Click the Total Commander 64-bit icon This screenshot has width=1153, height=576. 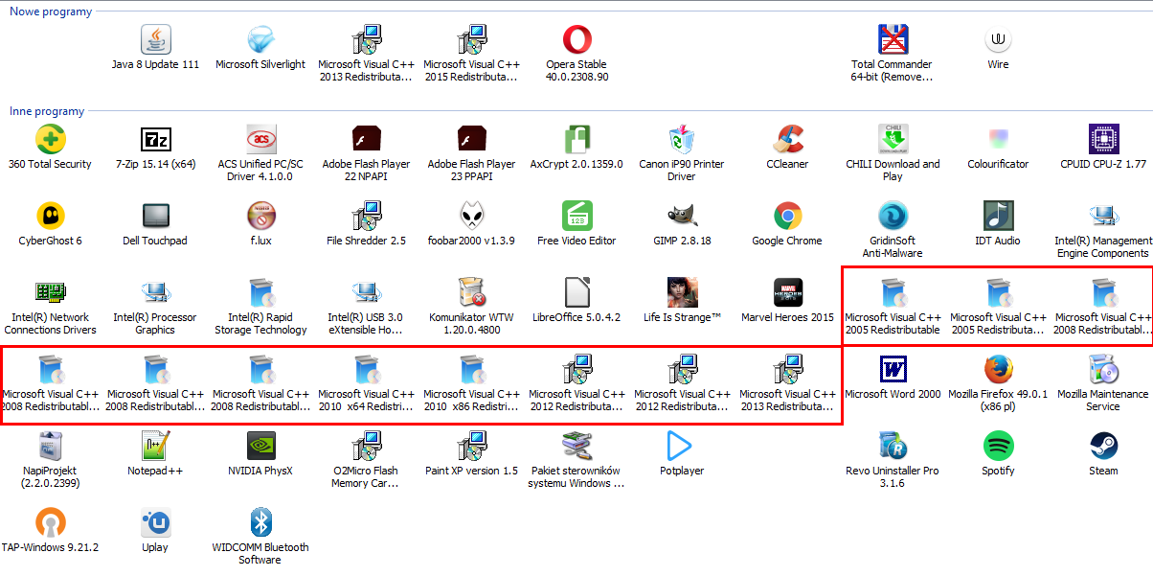(x=893, y=39)
